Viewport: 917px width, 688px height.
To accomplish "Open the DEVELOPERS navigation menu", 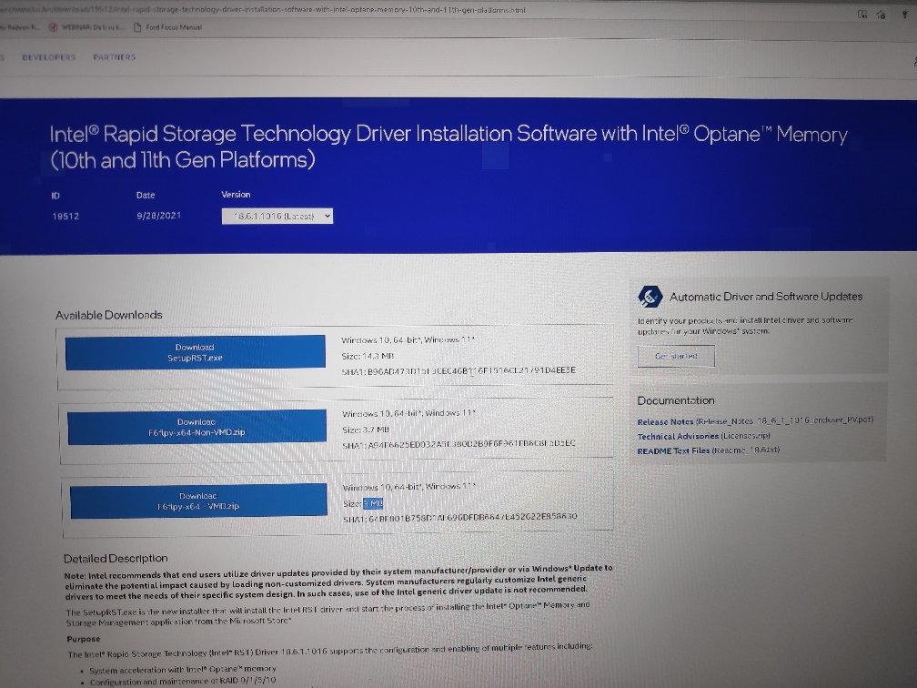I will tap(49, 57).
